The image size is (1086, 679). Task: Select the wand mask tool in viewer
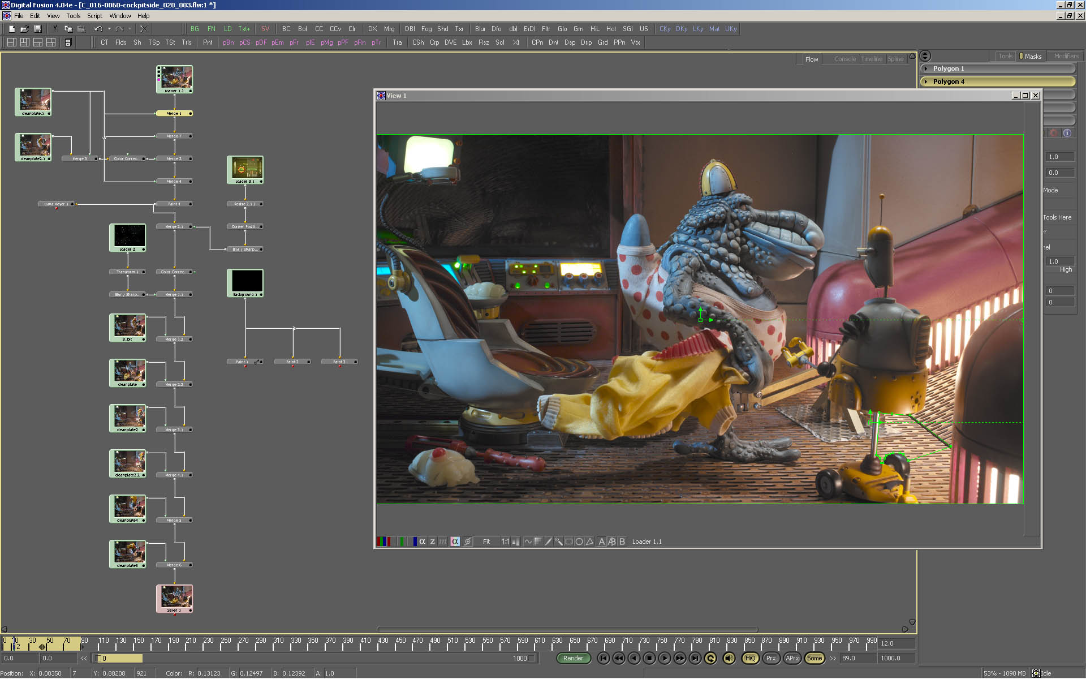click(x=558, y=542)
